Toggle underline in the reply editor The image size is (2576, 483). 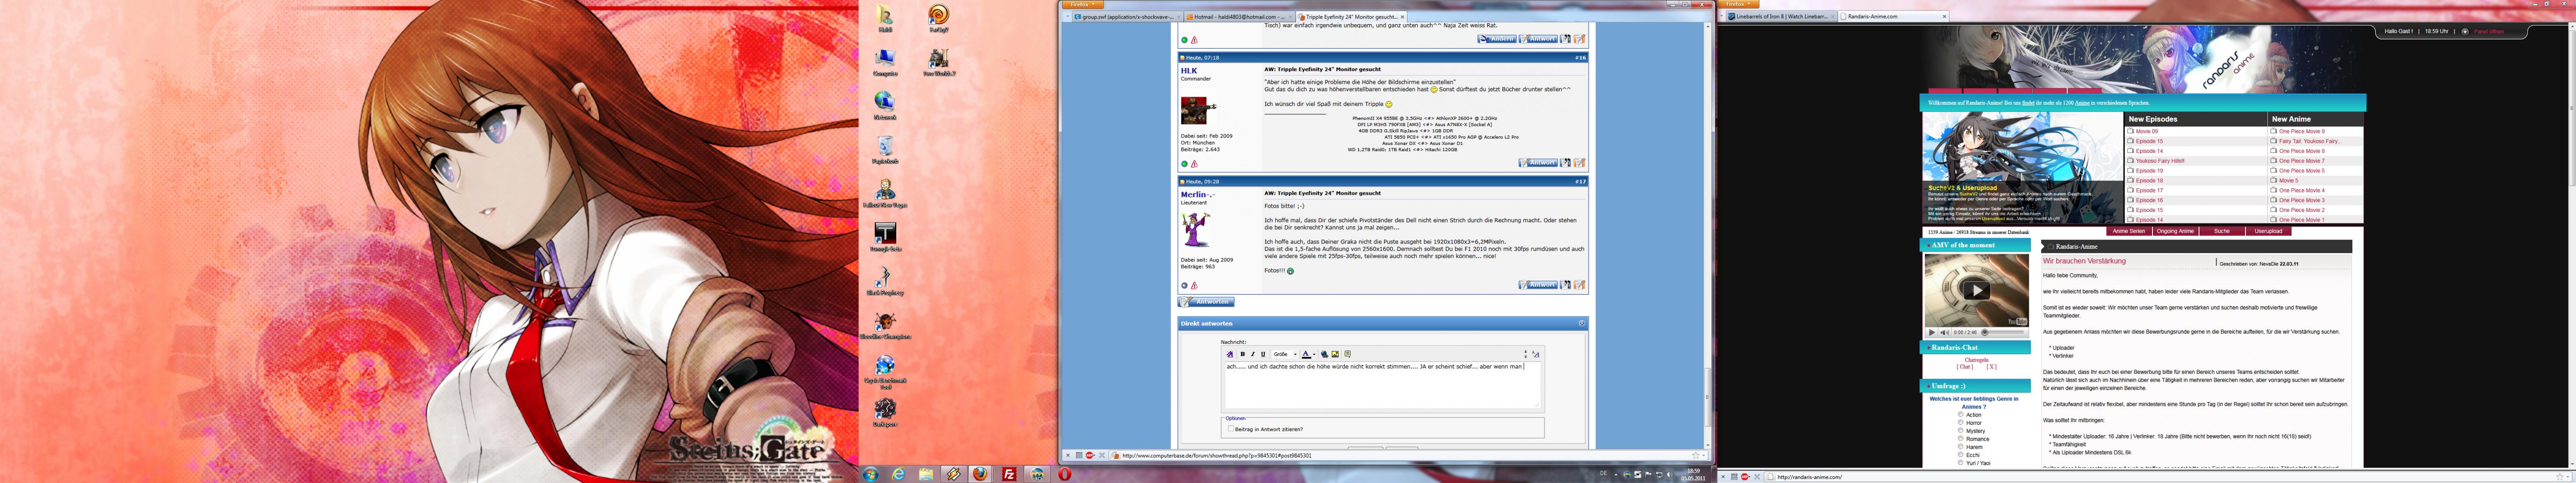[x=1263, y=354]
